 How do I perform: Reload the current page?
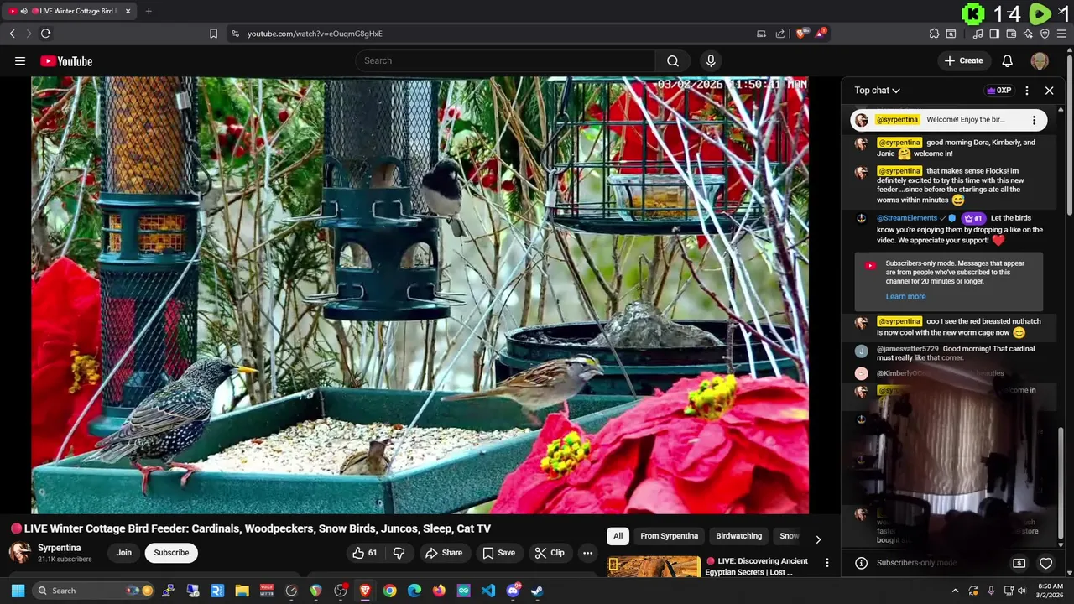point(45,34)
